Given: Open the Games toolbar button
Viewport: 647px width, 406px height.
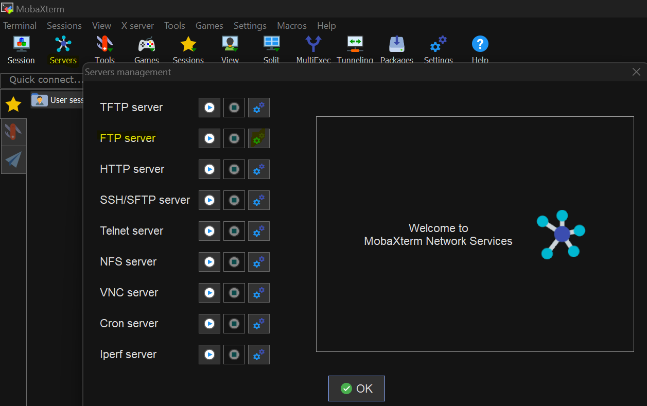Looking at the screenshot, I should point(147,49).
